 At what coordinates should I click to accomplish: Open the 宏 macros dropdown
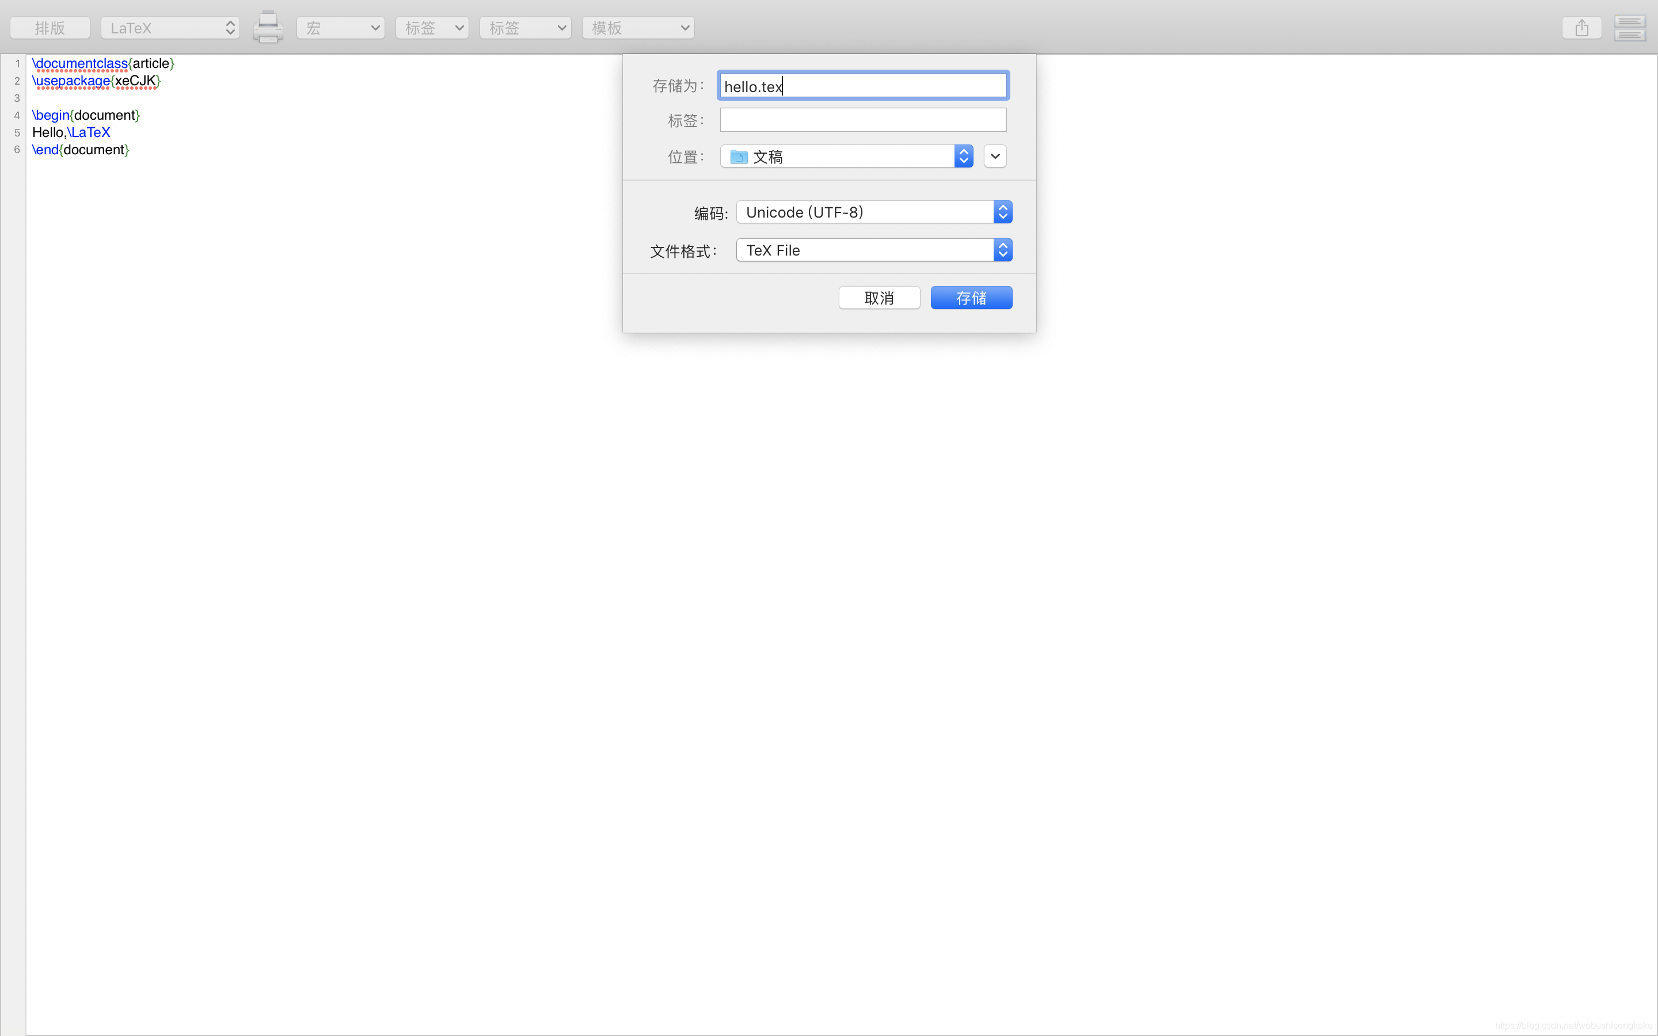(x=340, y=28)
